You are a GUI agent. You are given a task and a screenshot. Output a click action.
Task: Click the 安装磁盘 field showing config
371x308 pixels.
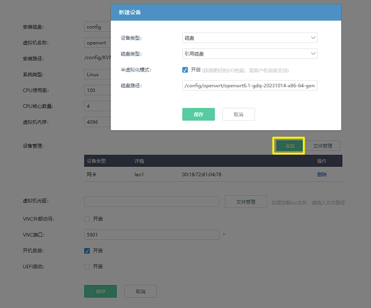point(97,27)
